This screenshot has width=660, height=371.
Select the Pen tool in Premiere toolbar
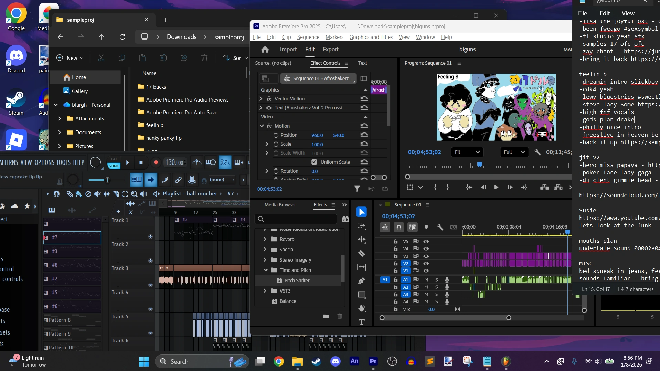tap(361, 281)
